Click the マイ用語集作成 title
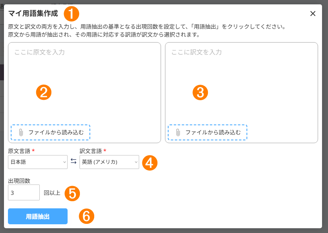This screenshot has width=328, height=233. 33,14
